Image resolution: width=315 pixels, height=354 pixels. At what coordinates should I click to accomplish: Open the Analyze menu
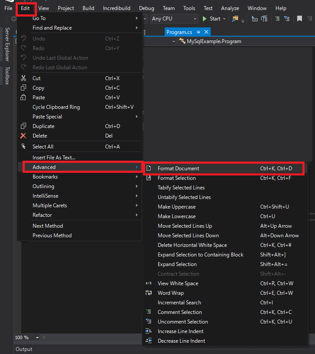tap(230, 8)
